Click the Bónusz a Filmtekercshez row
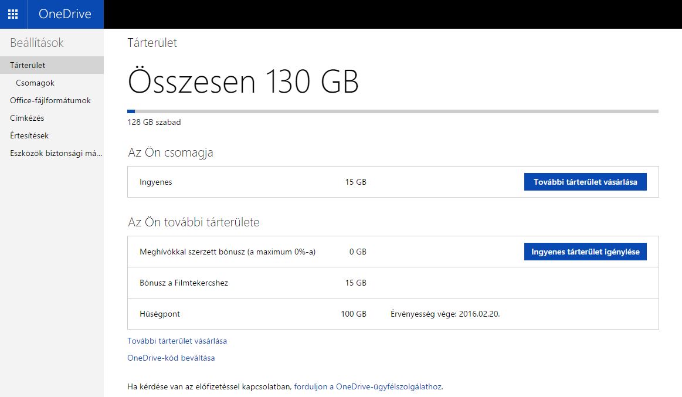 252,283
